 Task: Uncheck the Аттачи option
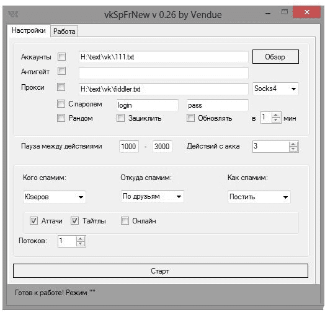click(x=33, y=221)
